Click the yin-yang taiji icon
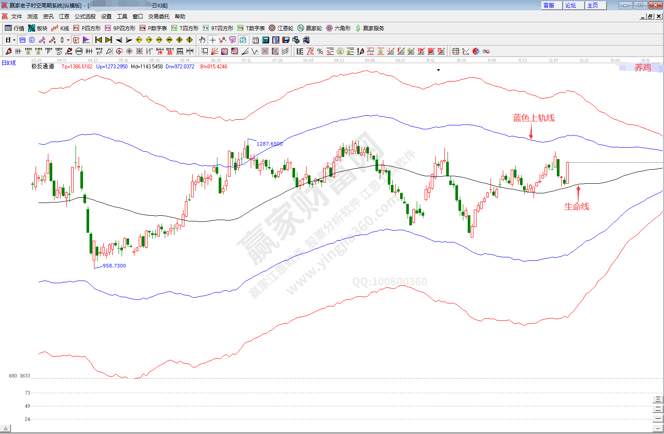The height and width of the screenshot is (434, 664). (x=476, y=51)
